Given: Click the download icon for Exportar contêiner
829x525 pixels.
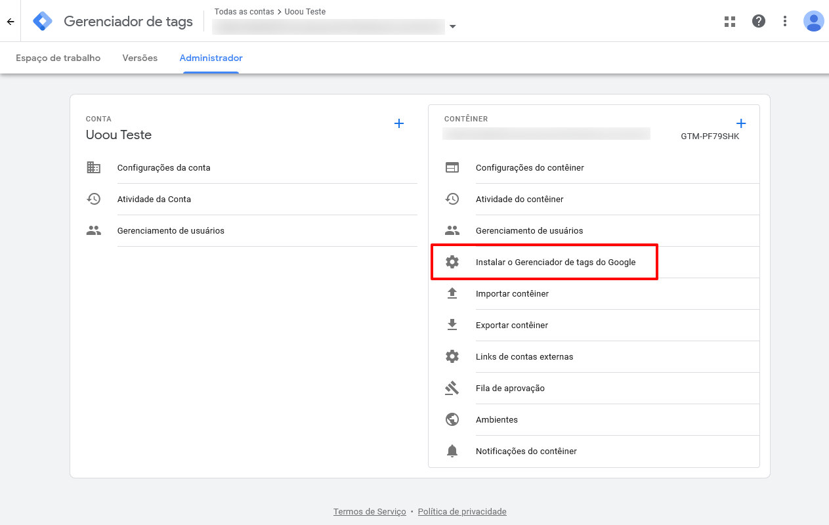Looking at the screenshot, I should pos(452,325).
